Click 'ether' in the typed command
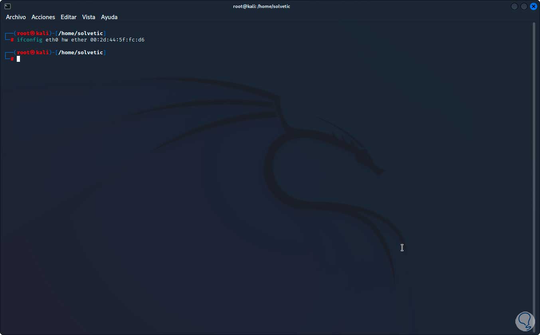The width and height of the screenshot is (540, 335). click(x=79, y=40)
